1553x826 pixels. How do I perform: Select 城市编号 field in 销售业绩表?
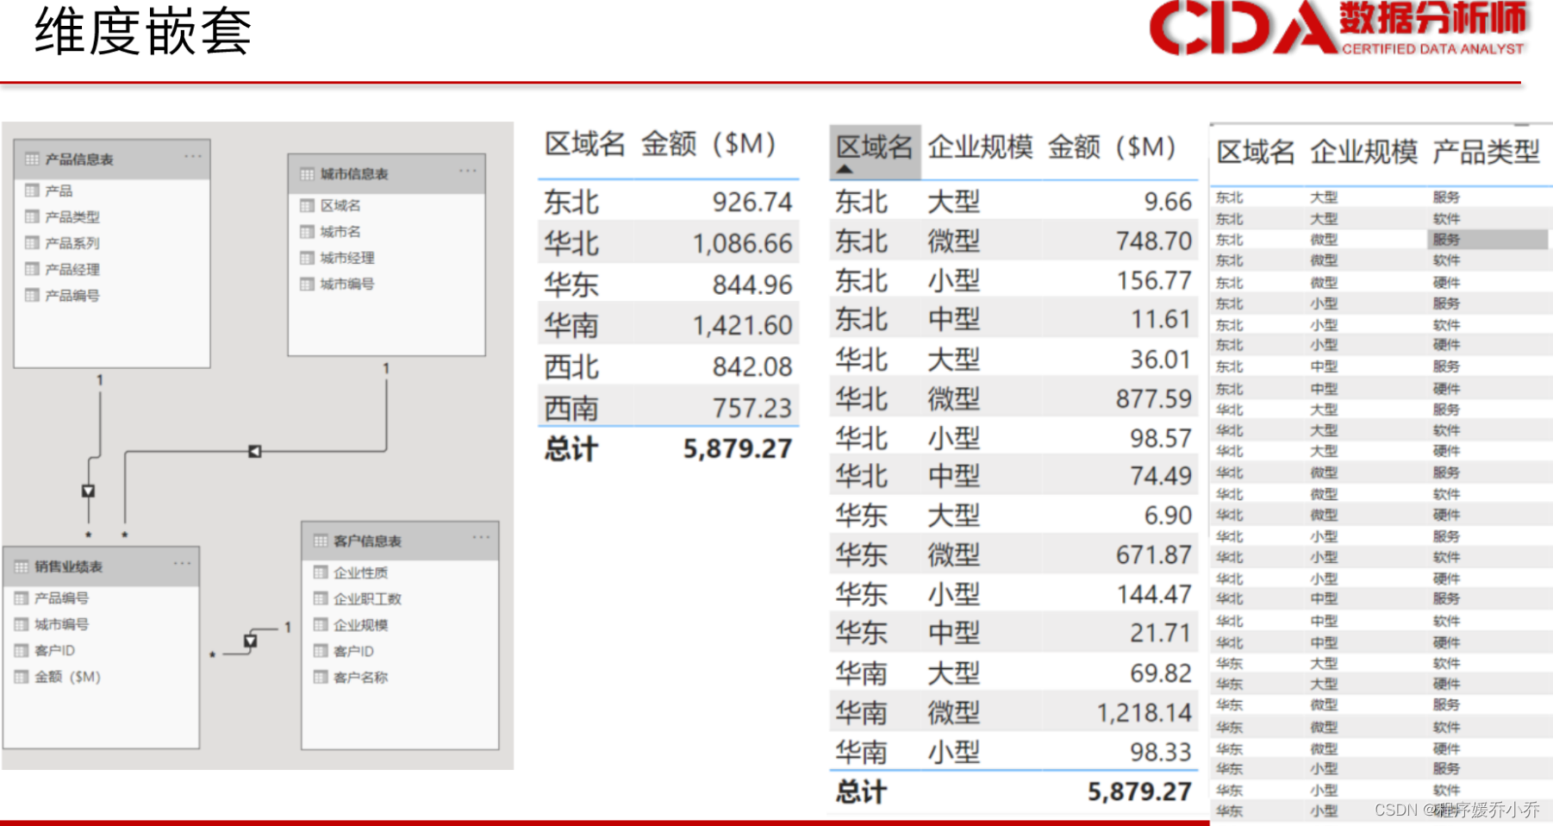pos(61,624)
